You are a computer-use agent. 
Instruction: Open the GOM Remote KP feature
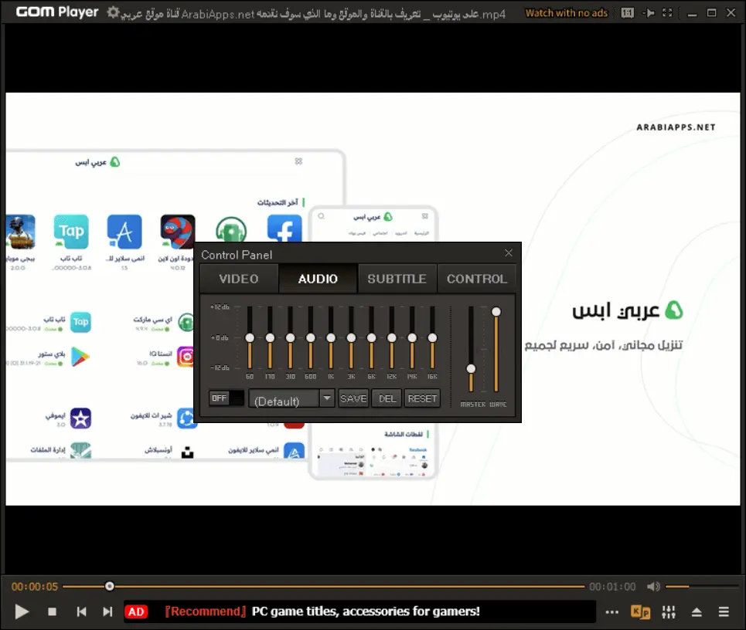click(640, 611)
